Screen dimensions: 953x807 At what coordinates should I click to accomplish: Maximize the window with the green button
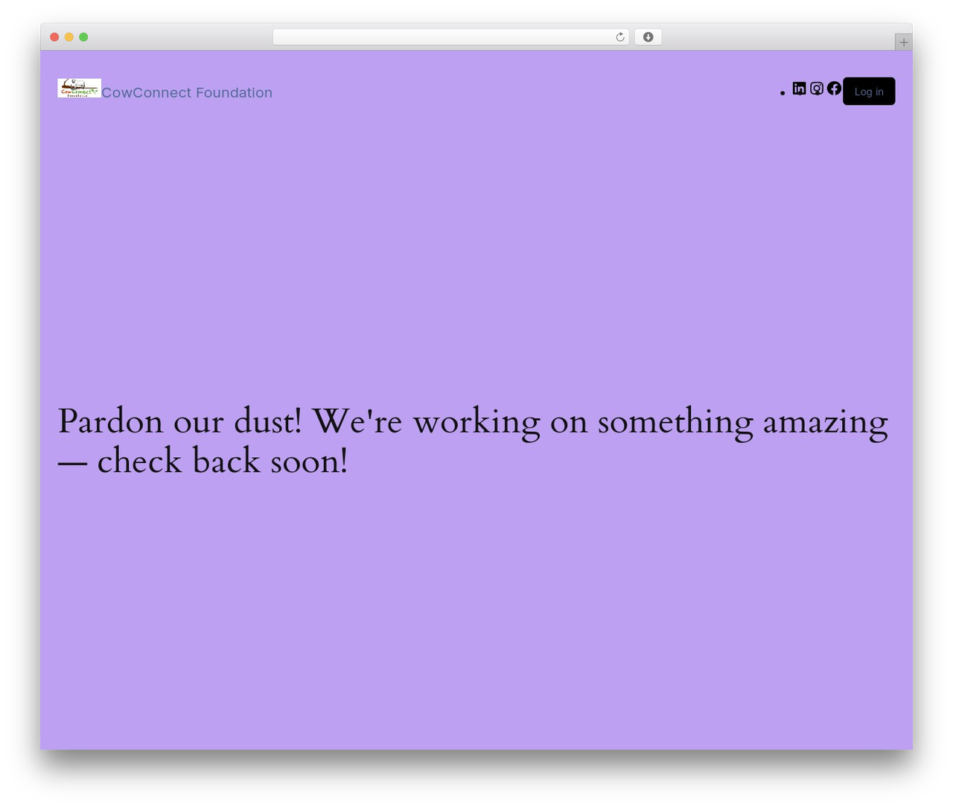tap(83, 37)
